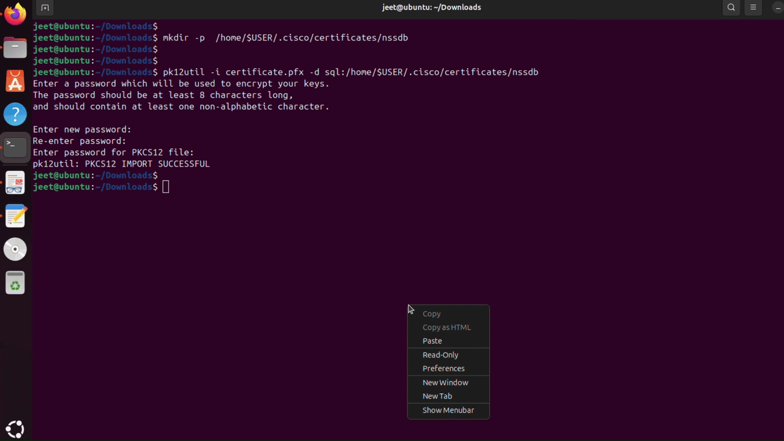The height and width of the screenshot is (441, 784).
Task: Open the document viewer dock icon
Action: 15,182
